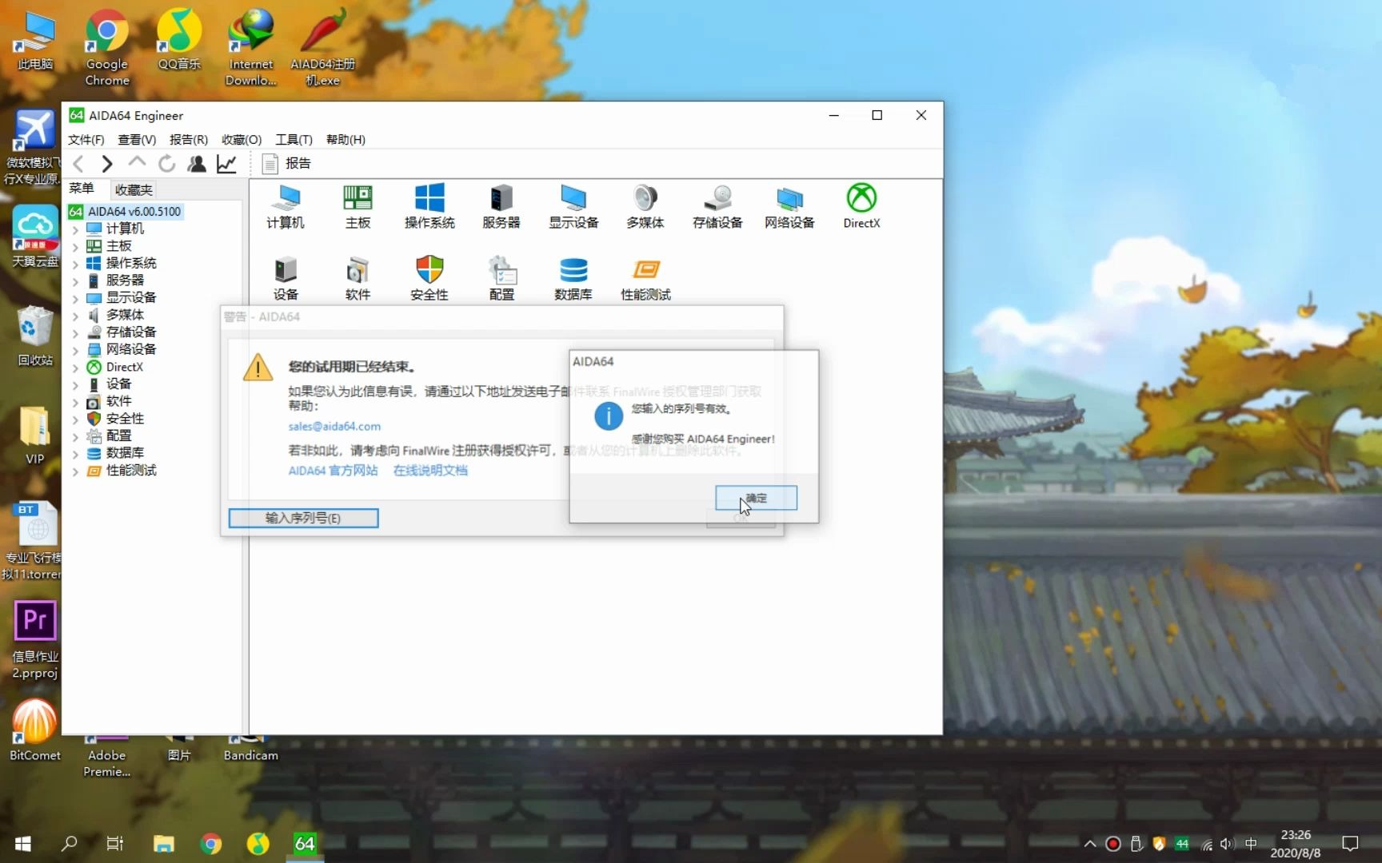Expand the 多媒体 tree node
Screen dimensions: 1382x863
76,316
